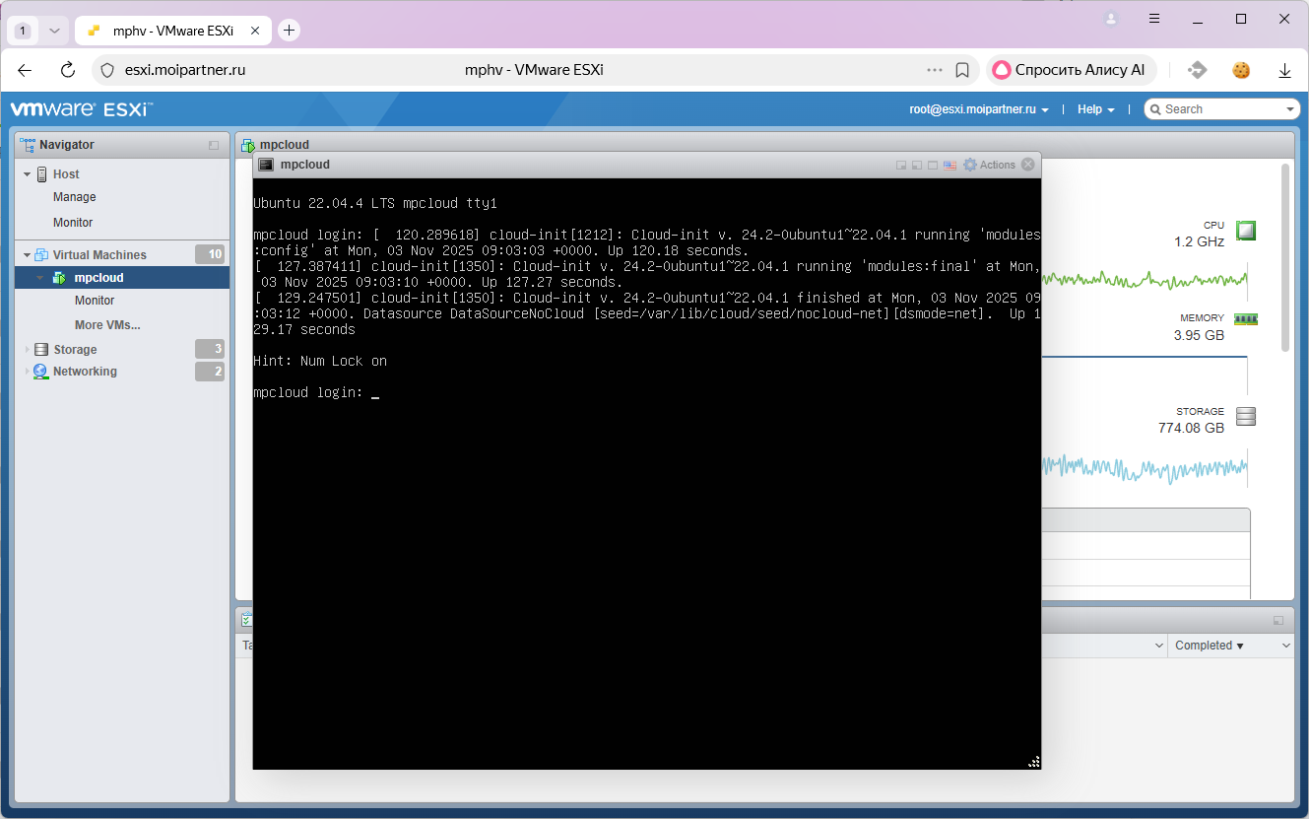Click the browser downloads arrow icon
Screen dimensions: 1309x819
pos(1284,70)
